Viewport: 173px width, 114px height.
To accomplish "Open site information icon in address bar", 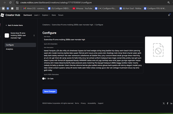I will point(17,3).
